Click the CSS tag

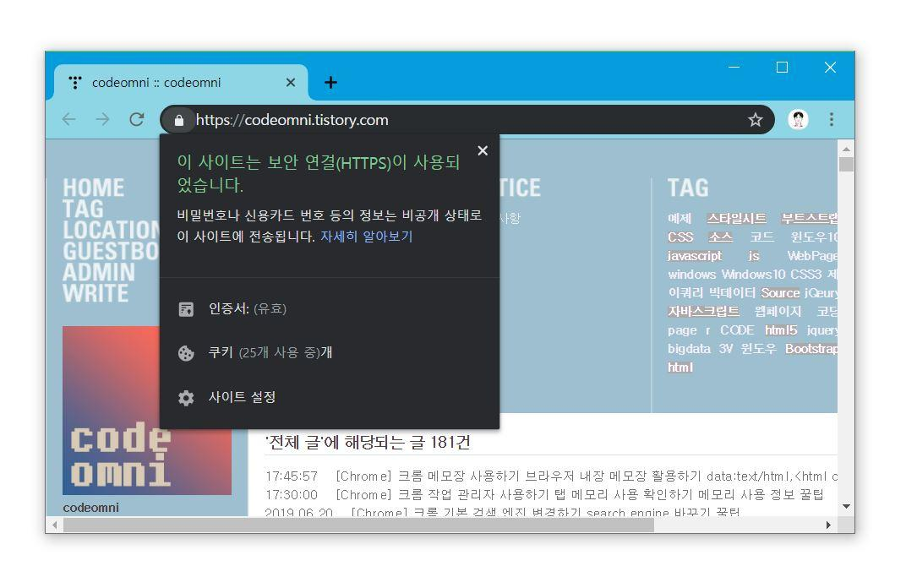[680, 237]
